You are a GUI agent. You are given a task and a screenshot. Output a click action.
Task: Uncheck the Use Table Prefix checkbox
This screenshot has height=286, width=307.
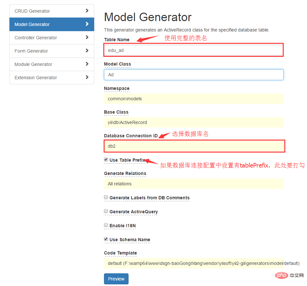coord(106,160)
